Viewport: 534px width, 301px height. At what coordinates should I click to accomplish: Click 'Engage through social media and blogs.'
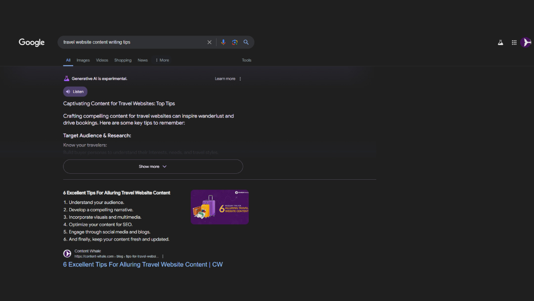click(x=109, y=232)
